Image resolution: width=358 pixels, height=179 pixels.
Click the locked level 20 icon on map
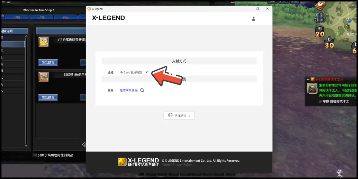(320, 32)
